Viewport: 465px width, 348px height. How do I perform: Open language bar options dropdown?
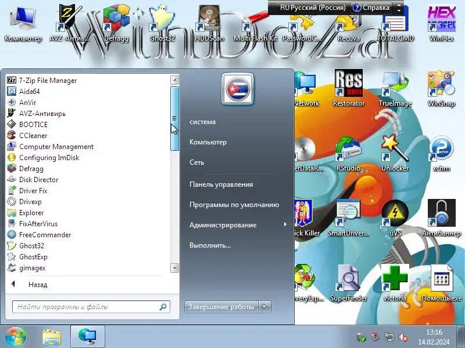click(399, 10)
